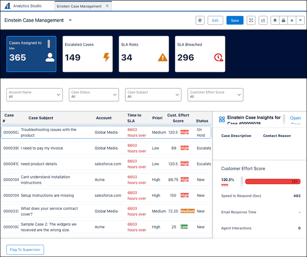Image resolution: width=307 pixels, height=257 pixels.
Task: Click the Flag To Supervisor button
Action: [x=25, y=250]
